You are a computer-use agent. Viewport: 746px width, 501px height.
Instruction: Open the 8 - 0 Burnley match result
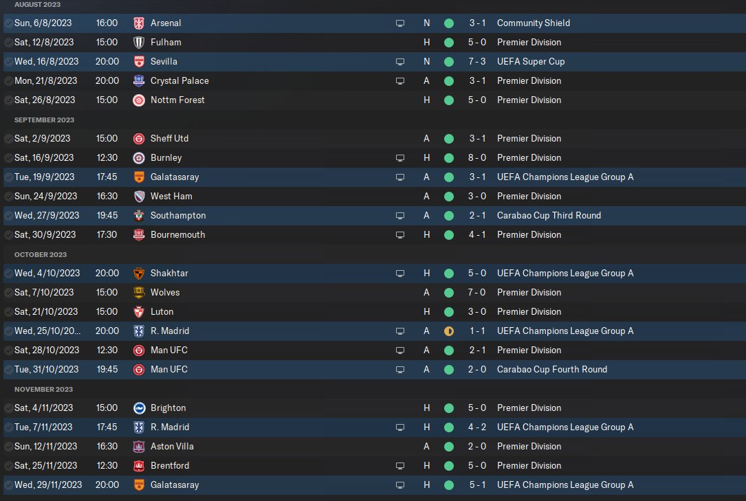coord(477,157)
